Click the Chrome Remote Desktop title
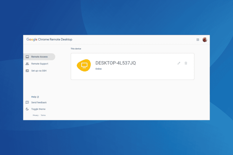Viewport: 233px width, 155px height. [x=55, y=39]
